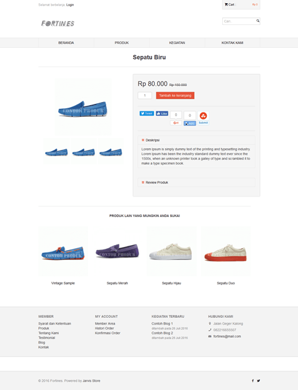Image resolution: width=298 pixels, height=390 pixels.
Task: Click the StumbleUpon submit icon
Action: click(203, 116)
